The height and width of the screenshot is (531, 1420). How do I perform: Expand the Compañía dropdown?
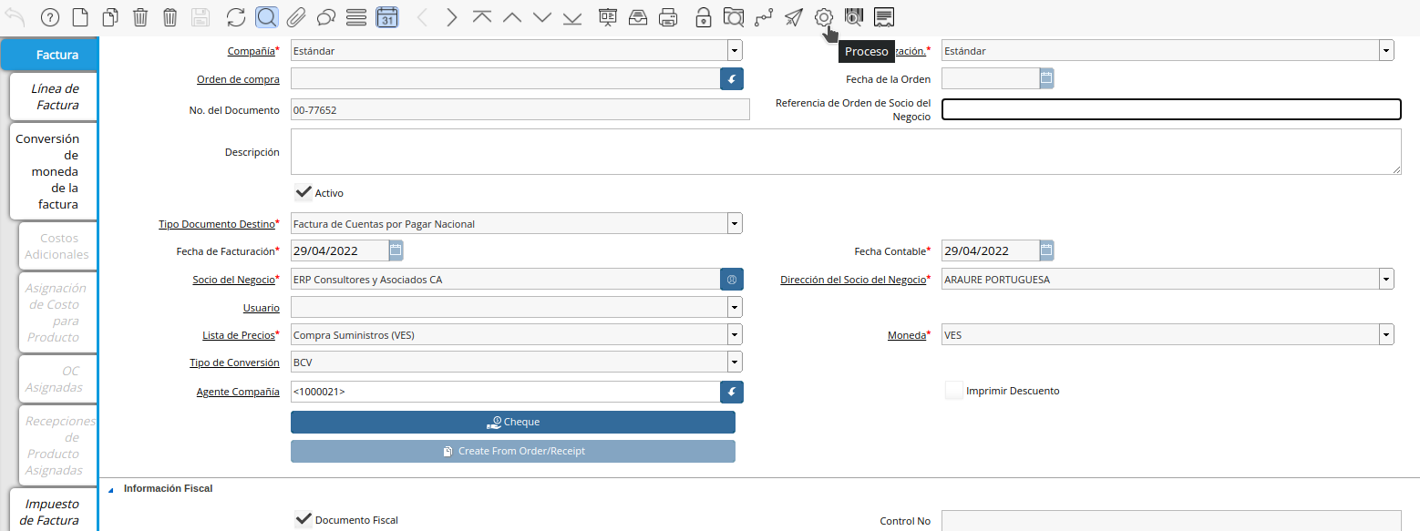point(735,51)
